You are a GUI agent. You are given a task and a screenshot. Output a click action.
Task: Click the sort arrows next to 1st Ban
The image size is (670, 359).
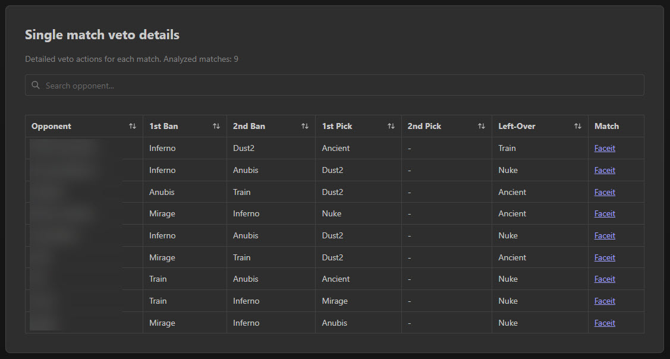(216, 126)
